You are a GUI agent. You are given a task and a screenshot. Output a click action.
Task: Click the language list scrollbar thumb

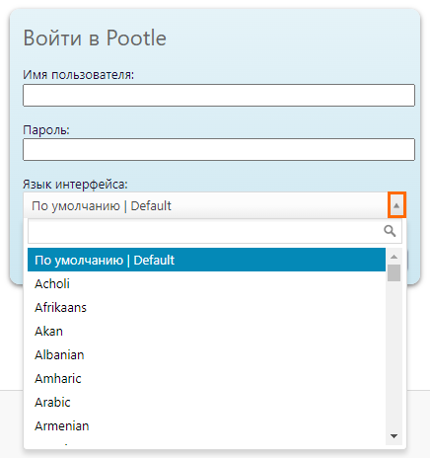(394, 272)
